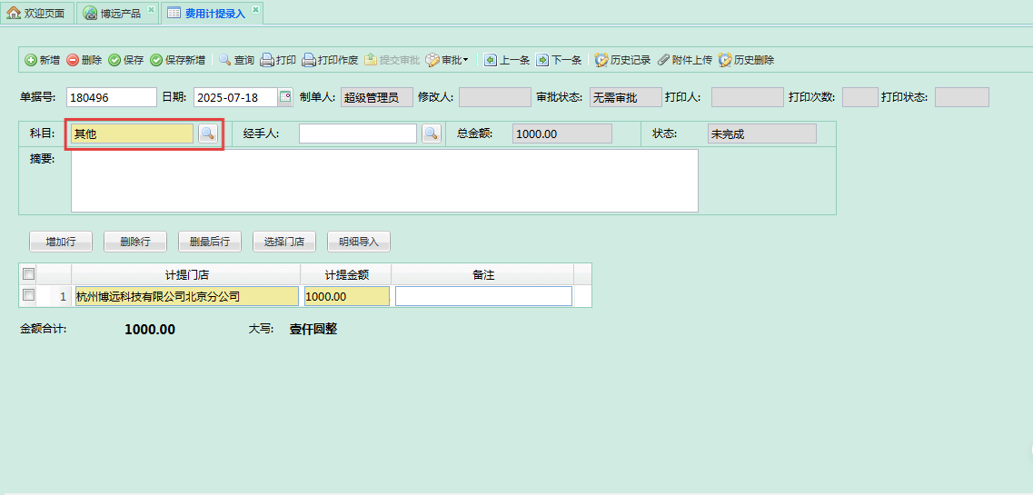This screenshot has height=495, width=1033.
Task: Click the 明细导入 button
Action: [x=359, y=242]
